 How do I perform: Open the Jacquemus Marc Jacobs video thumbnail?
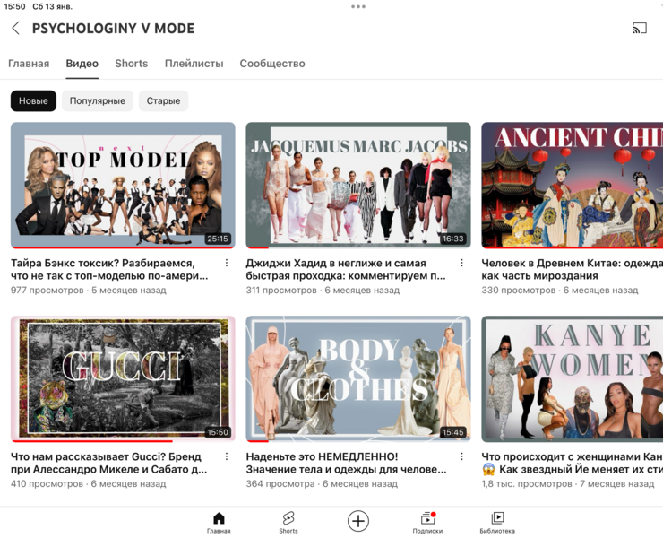coord(358,185)
